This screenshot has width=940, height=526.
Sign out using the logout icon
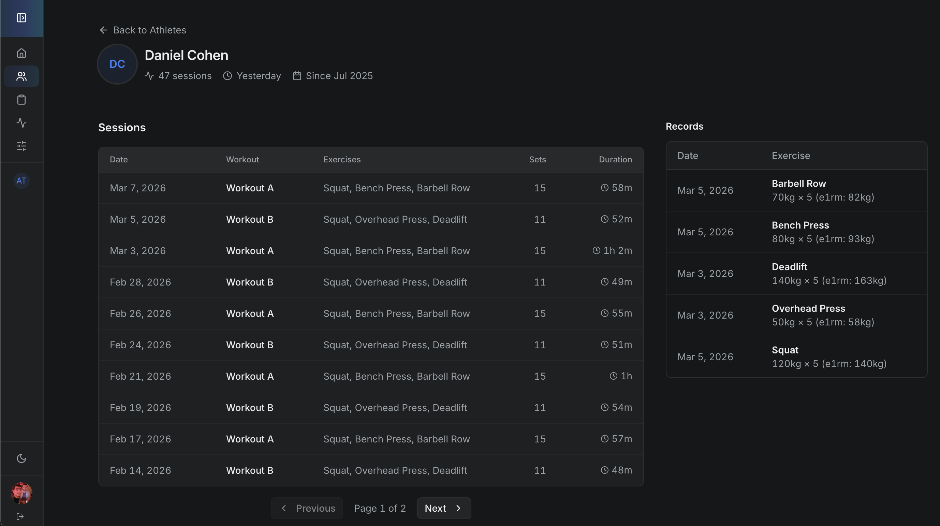pyautogui.click(x=20, y=516)
